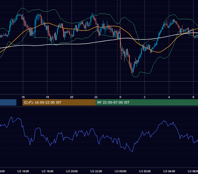198x174 pixels.
Task: Click the '0' hour label on upper axis
Action: coord(120,97)
